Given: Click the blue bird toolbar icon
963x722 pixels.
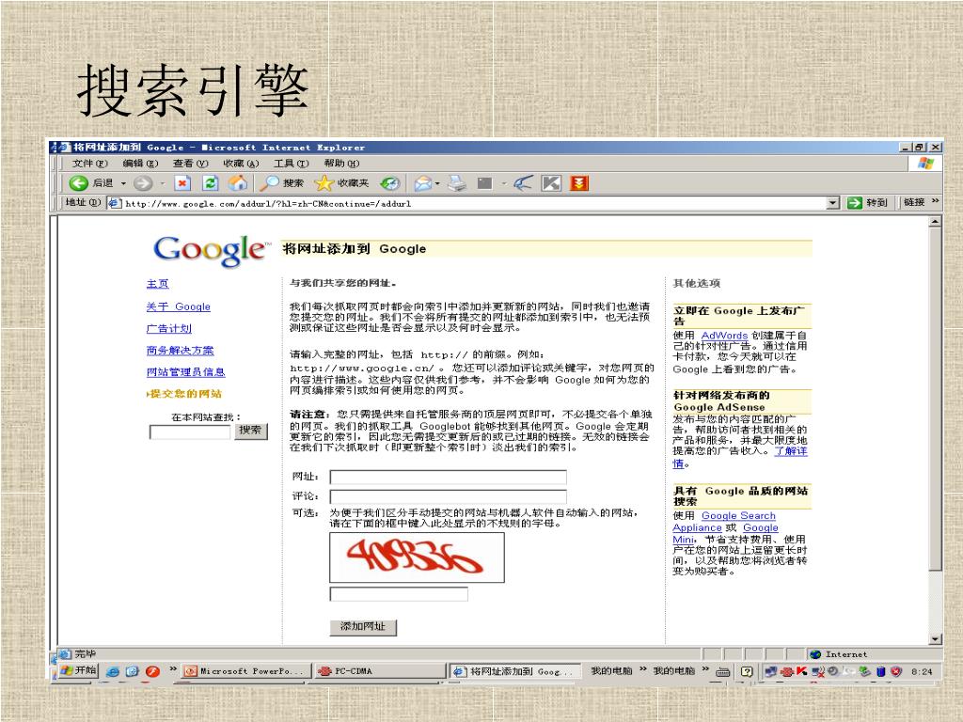Looking at the screenshot, I should coord(523,183).
